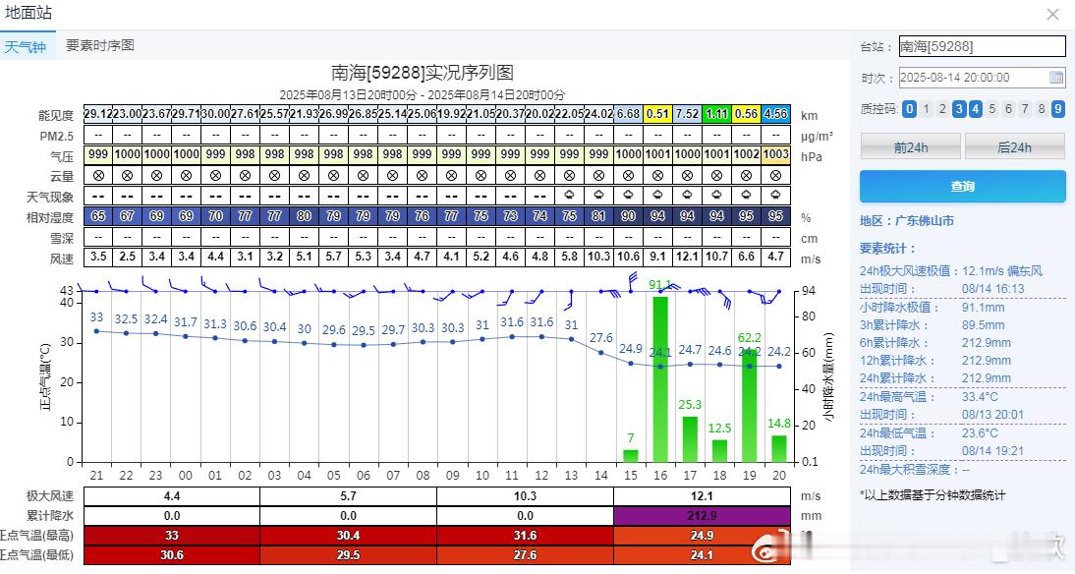1075x574 pixels.
Task: Click the 65 relative humidity cell
Action: click(98, 216)
